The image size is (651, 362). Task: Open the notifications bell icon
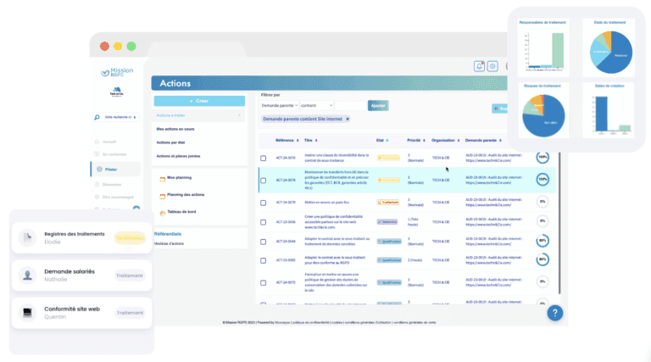[479, 66]
